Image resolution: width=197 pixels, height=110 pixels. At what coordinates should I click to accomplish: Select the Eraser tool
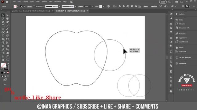7,32
